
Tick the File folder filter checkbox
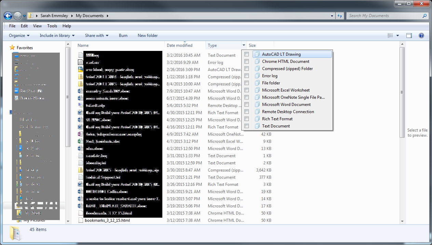coord(246,83)
